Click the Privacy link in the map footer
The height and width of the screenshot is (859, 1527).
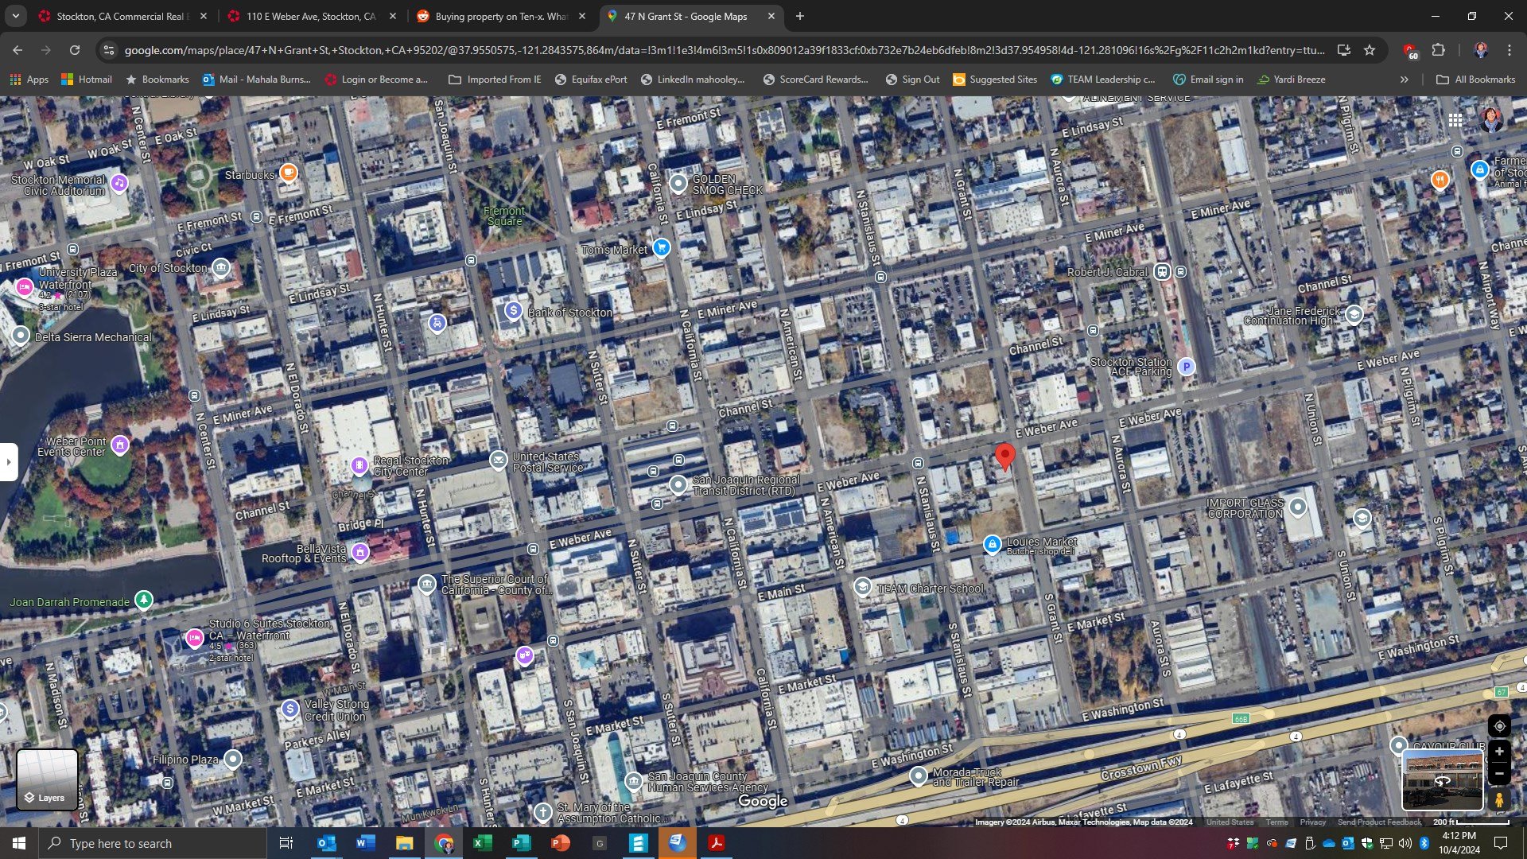click(x=1313, y=822)
